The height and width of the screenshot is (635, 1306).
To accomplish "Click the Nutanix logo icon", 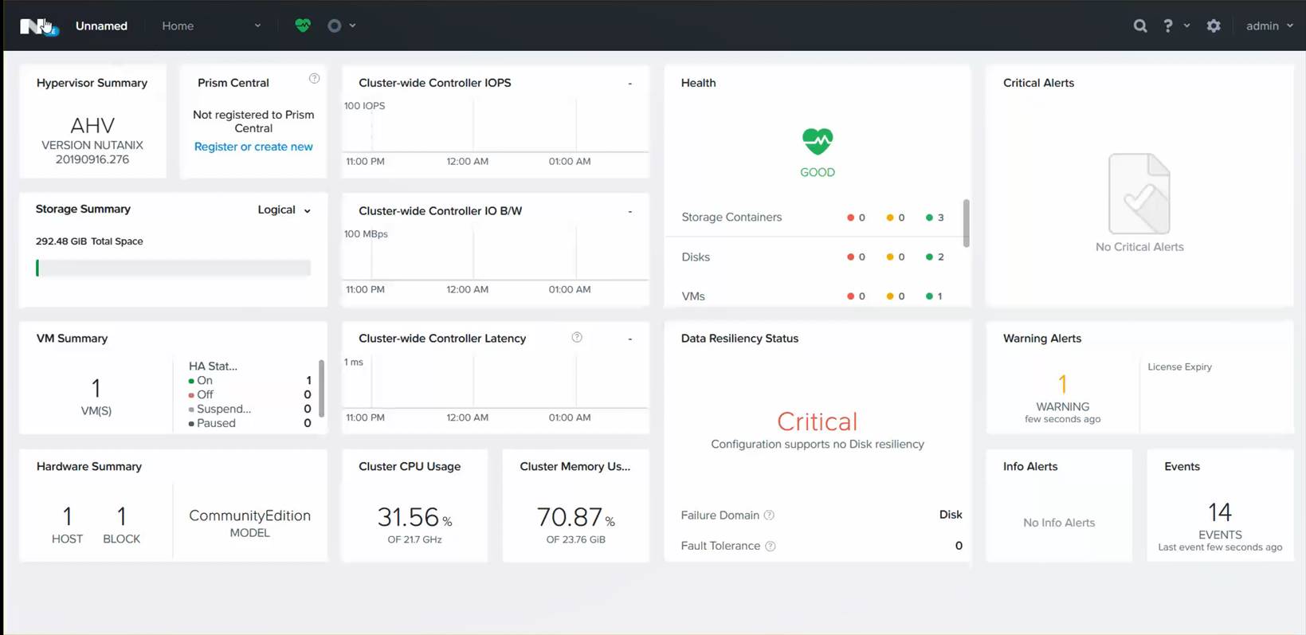I will [35, 26].
